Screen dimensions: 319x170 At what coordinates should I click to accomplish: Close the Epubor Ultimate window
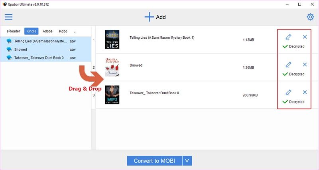[x=312, y=4]
